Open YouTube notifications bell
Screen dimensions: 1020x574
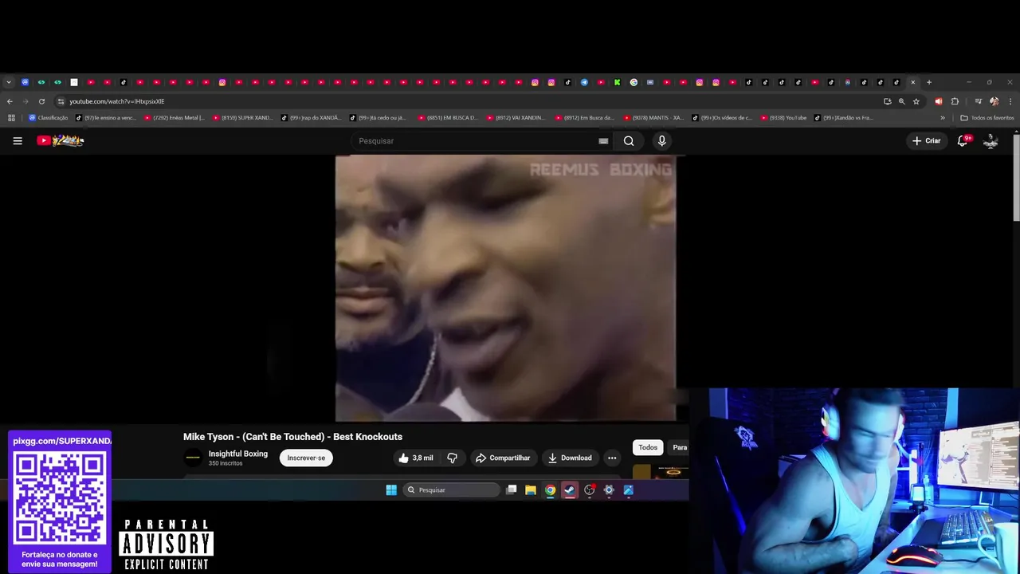pos(963,141)
